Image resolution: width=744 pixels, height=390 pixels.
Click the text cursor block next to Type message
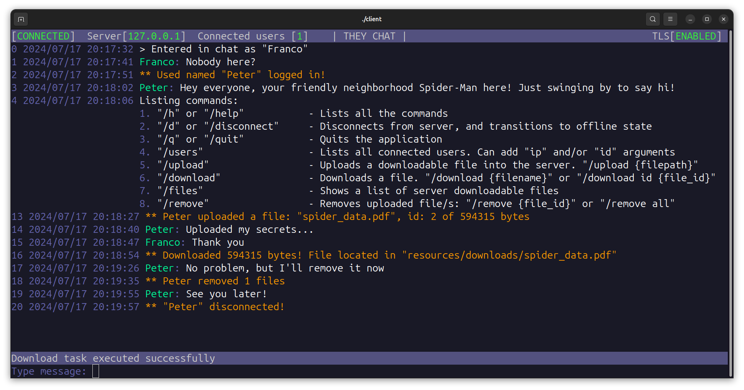pyautogui.click(x=95, y=371)
